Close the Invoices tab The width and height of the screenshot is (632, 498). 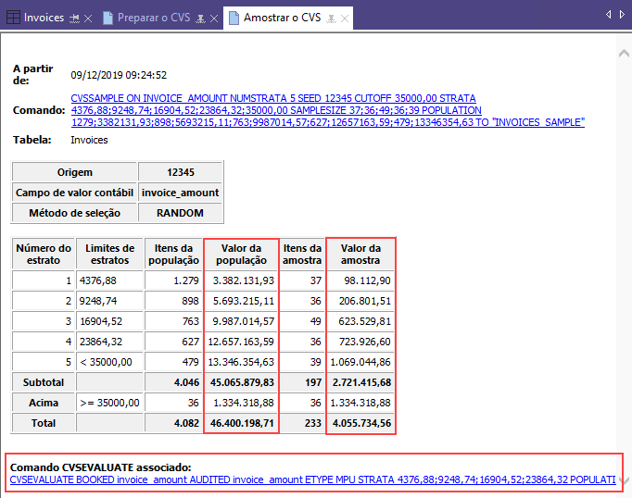click(x=88, y=18)
